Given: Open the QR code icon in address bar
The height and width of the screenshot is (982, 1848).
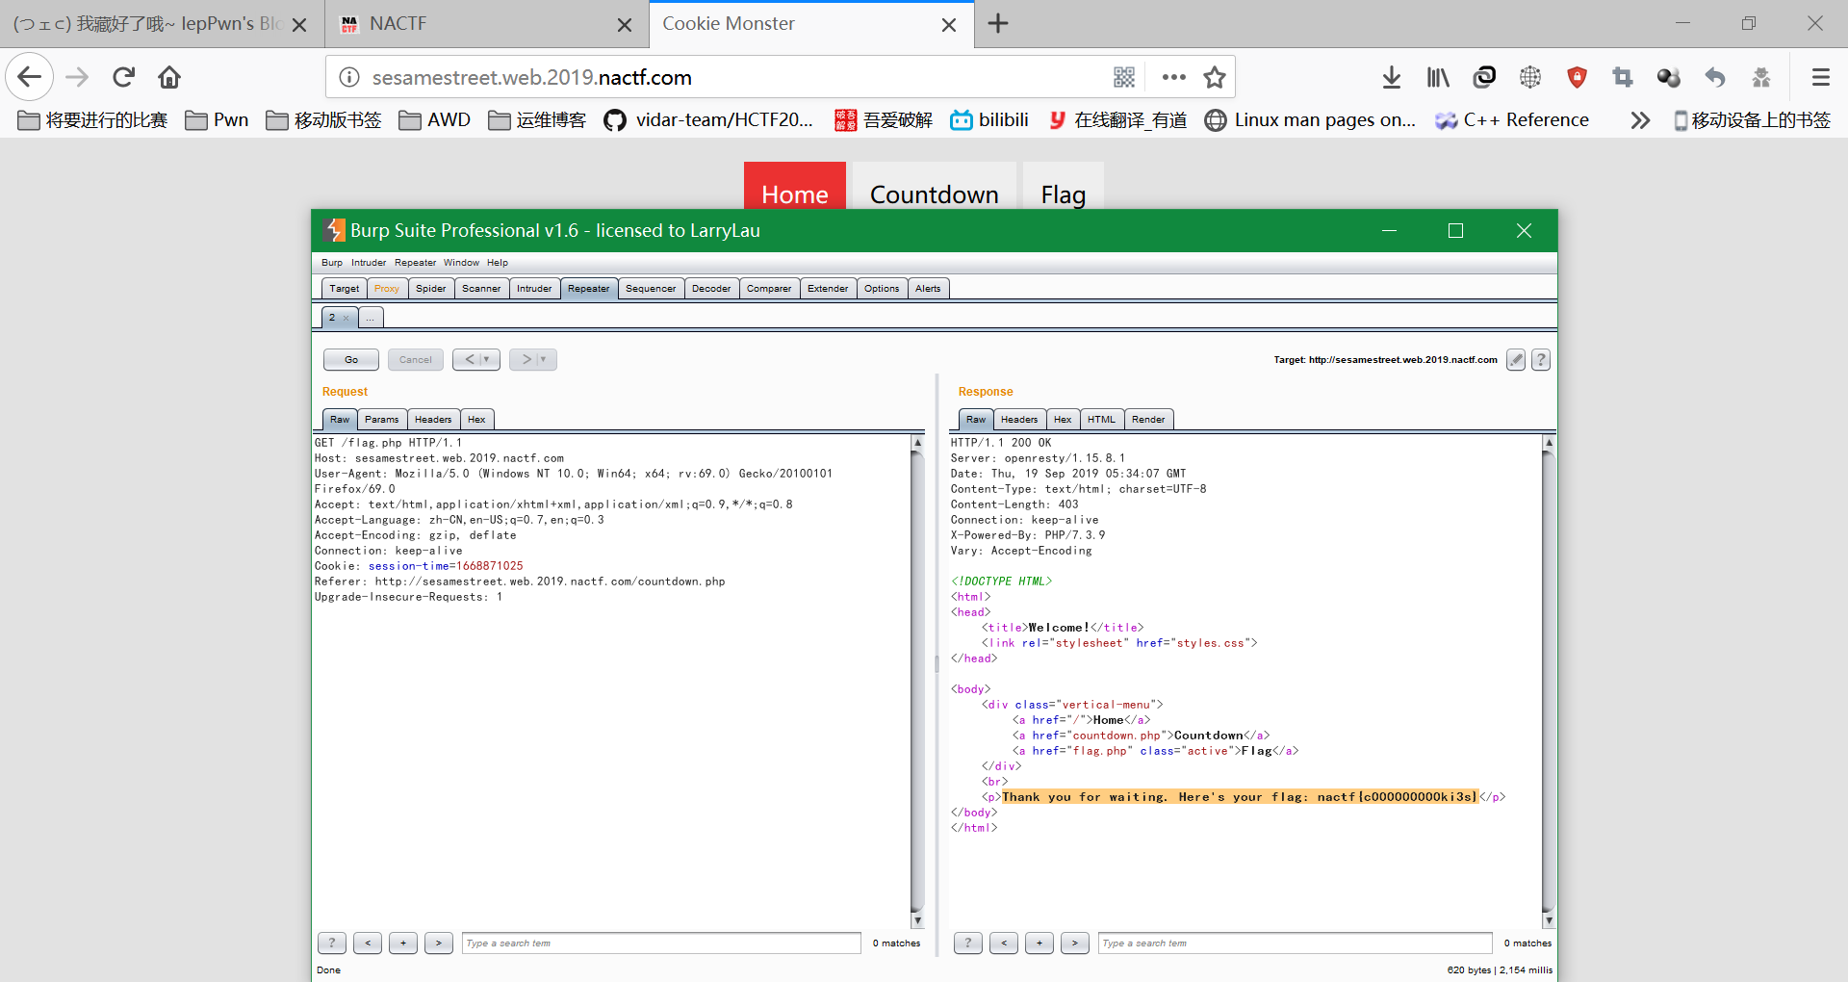Looking at the screenshot, I should (1124, 77).
